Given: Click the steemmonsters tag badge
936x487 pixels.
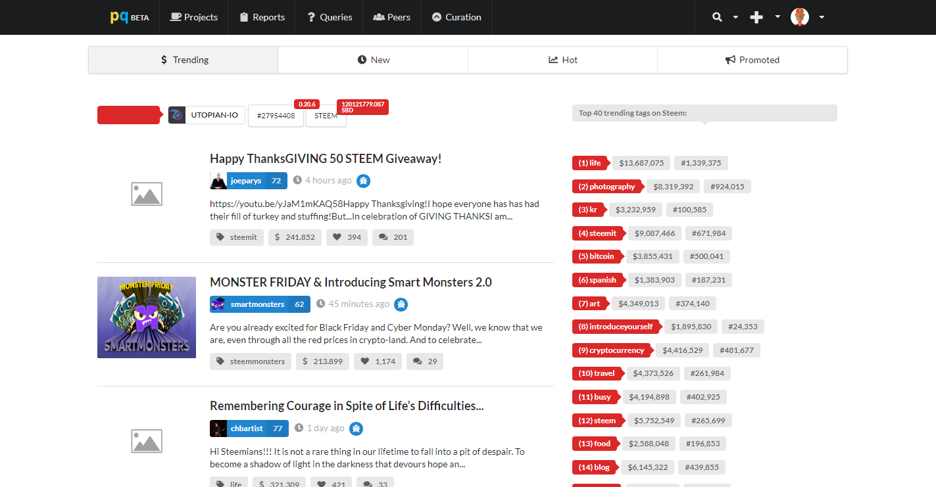Looking at the screenshot, I should pyautogui.click(x=251, y=361).
